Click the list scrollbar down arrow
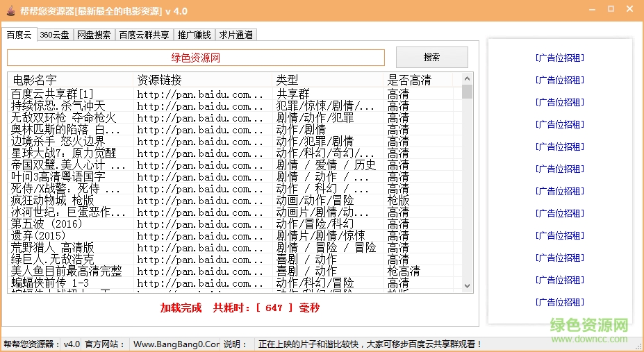644x352 pixels. coord(467,286)
